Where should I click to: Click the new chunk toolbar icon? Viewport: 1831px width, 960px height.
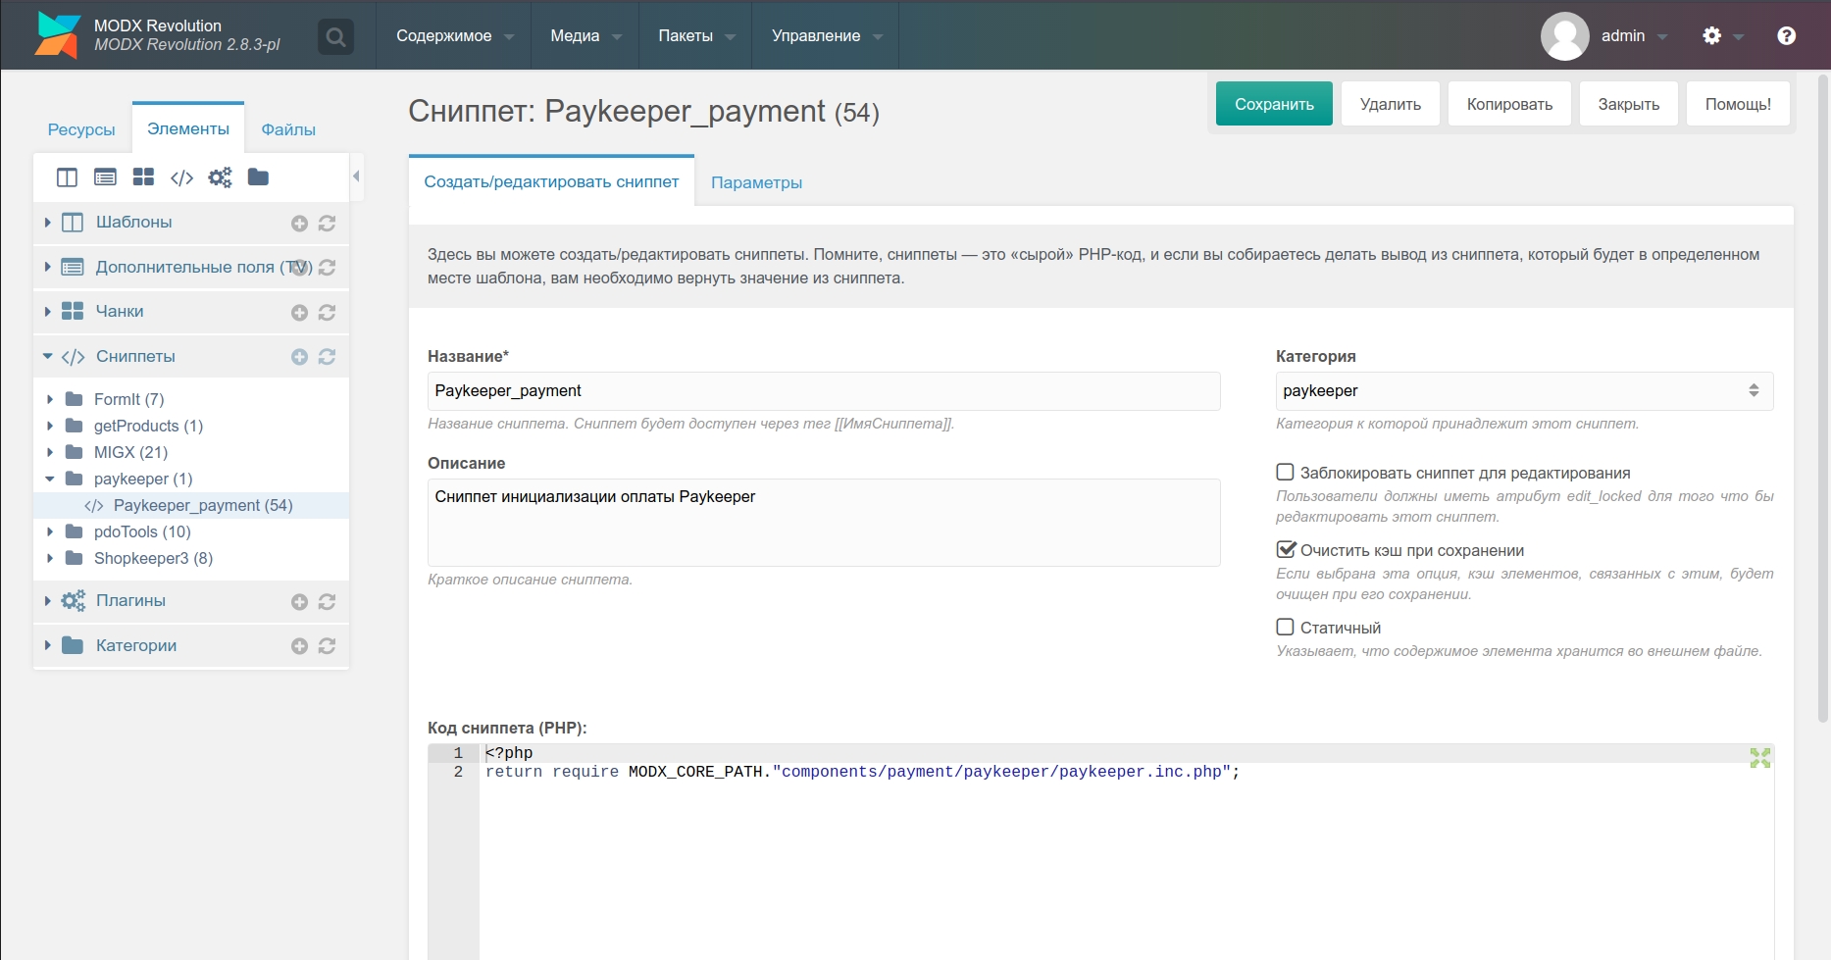143,177
